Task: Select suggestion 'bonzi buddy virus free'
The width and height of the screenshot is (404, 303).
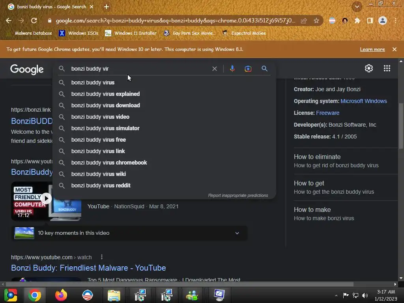Action: point(165,140)
